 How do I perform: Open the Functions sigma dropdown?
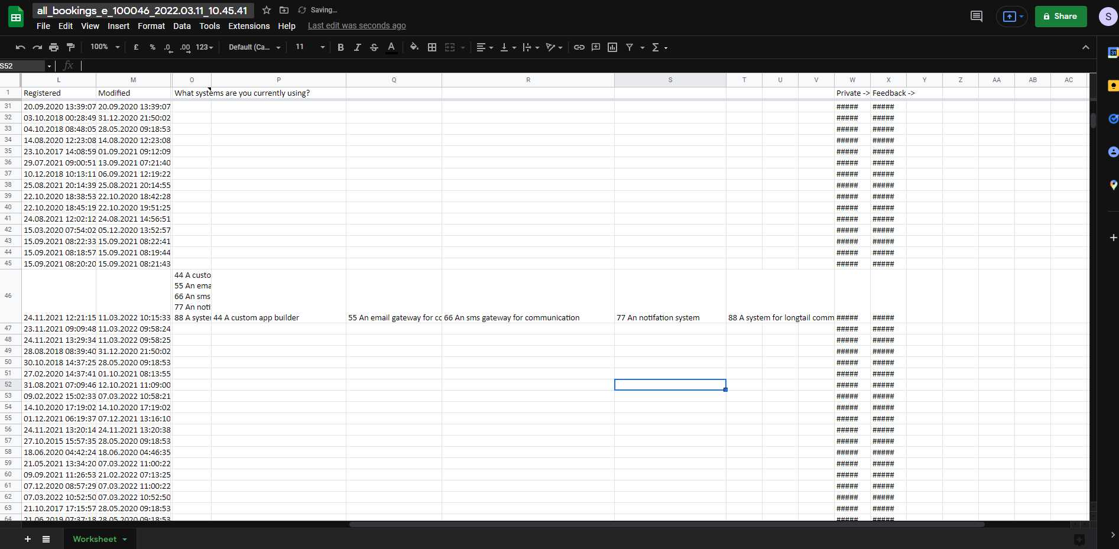(659, 47)
